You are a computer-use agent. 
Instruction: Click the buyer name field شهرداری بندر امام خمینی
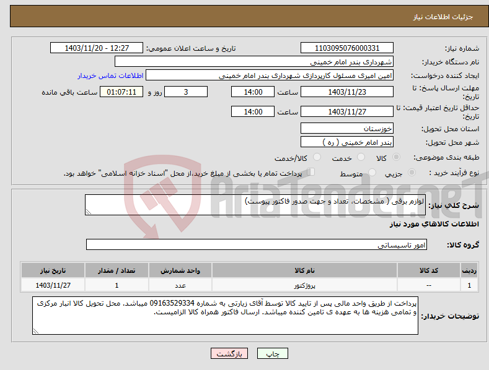254,62
